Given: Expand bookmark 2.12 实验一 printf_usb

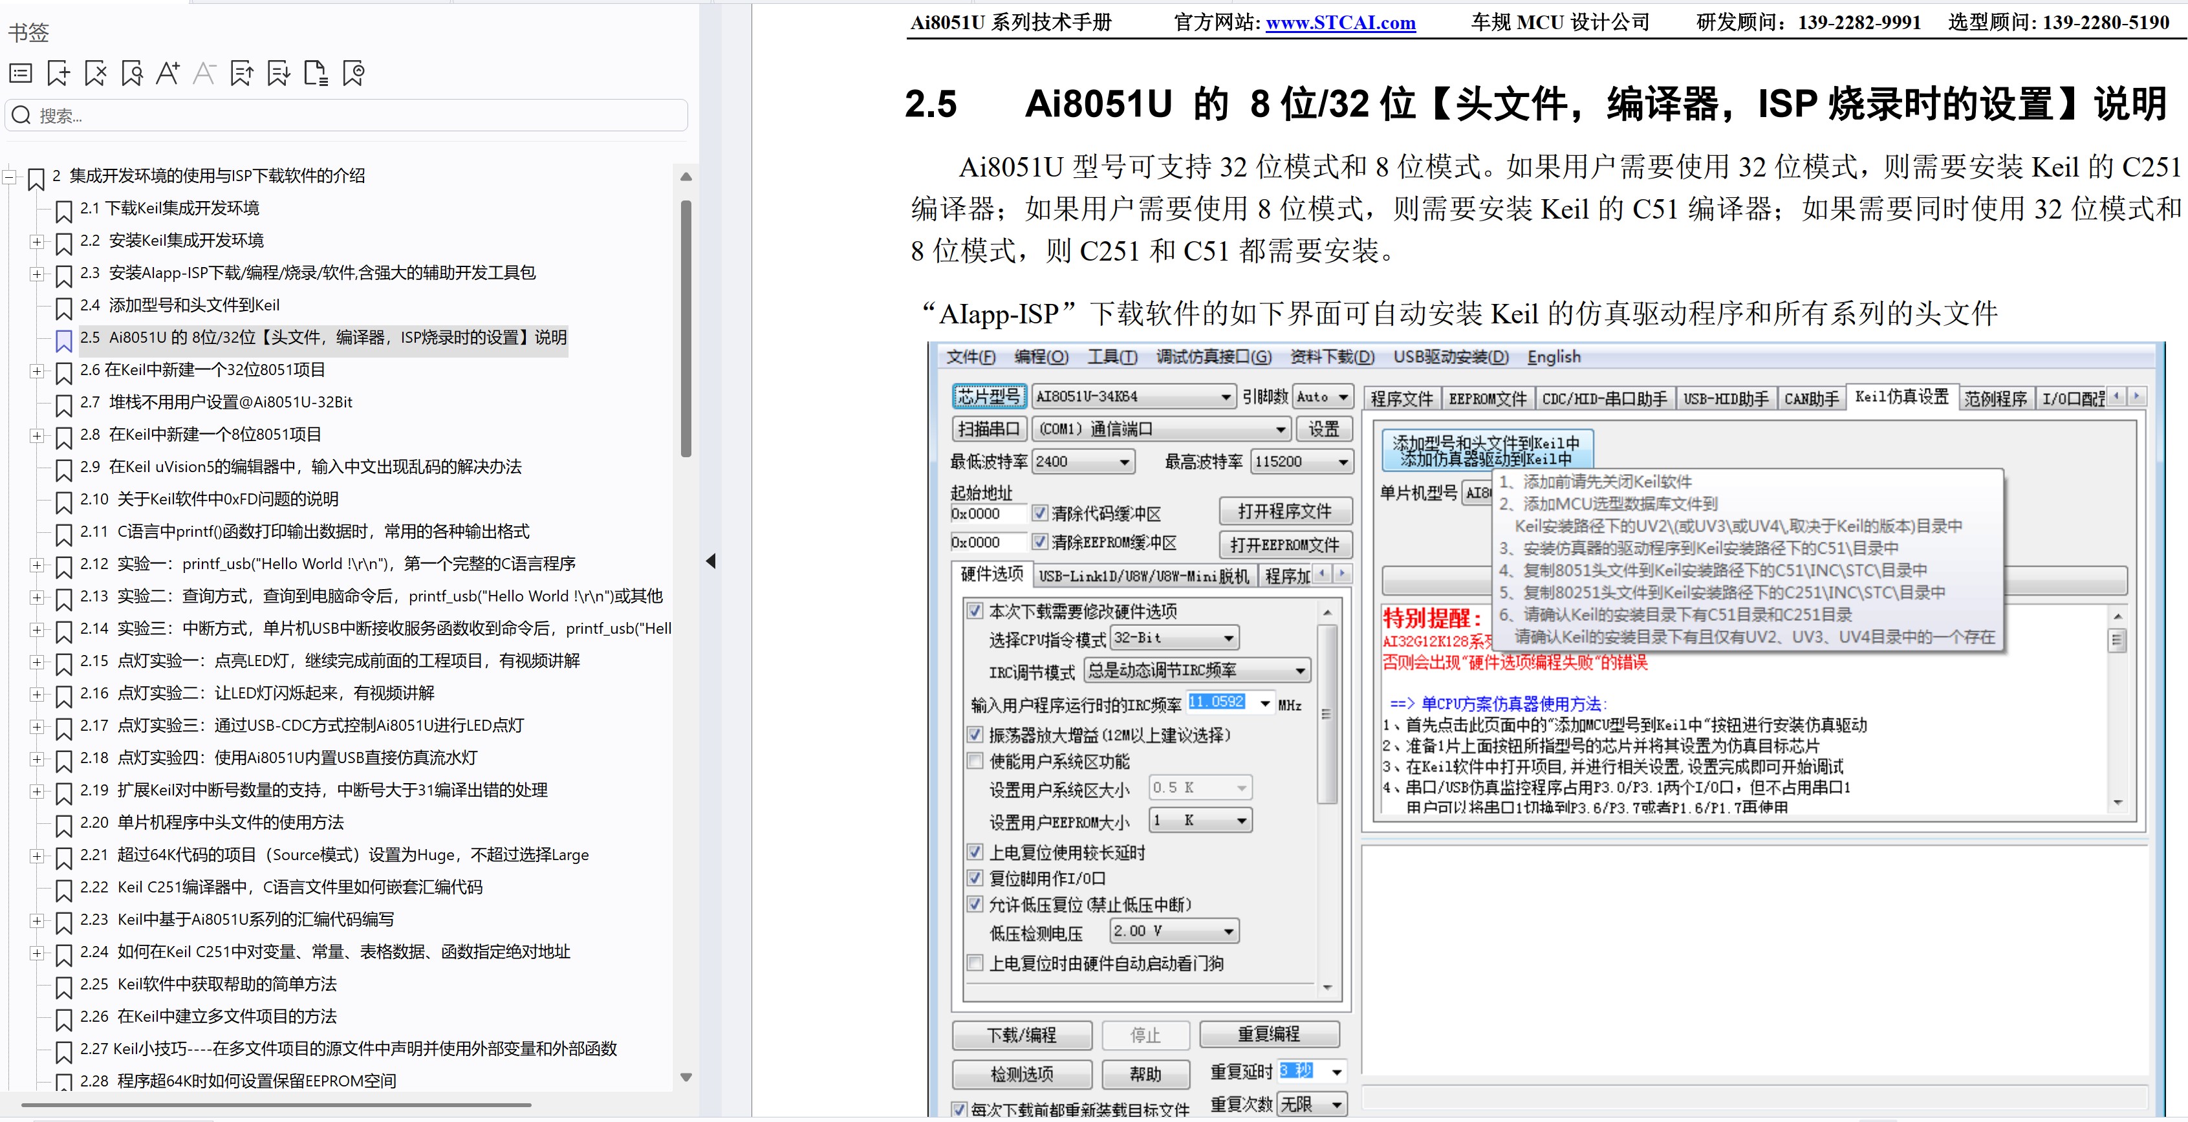Looking at the screenshot, I should tap(36, 565).
